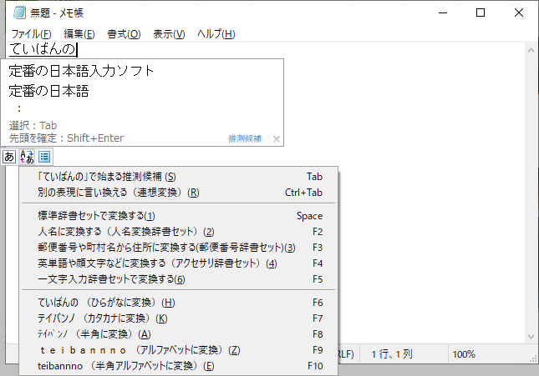
Task: Maximize the Notepad window
Action: click(481, 13)
